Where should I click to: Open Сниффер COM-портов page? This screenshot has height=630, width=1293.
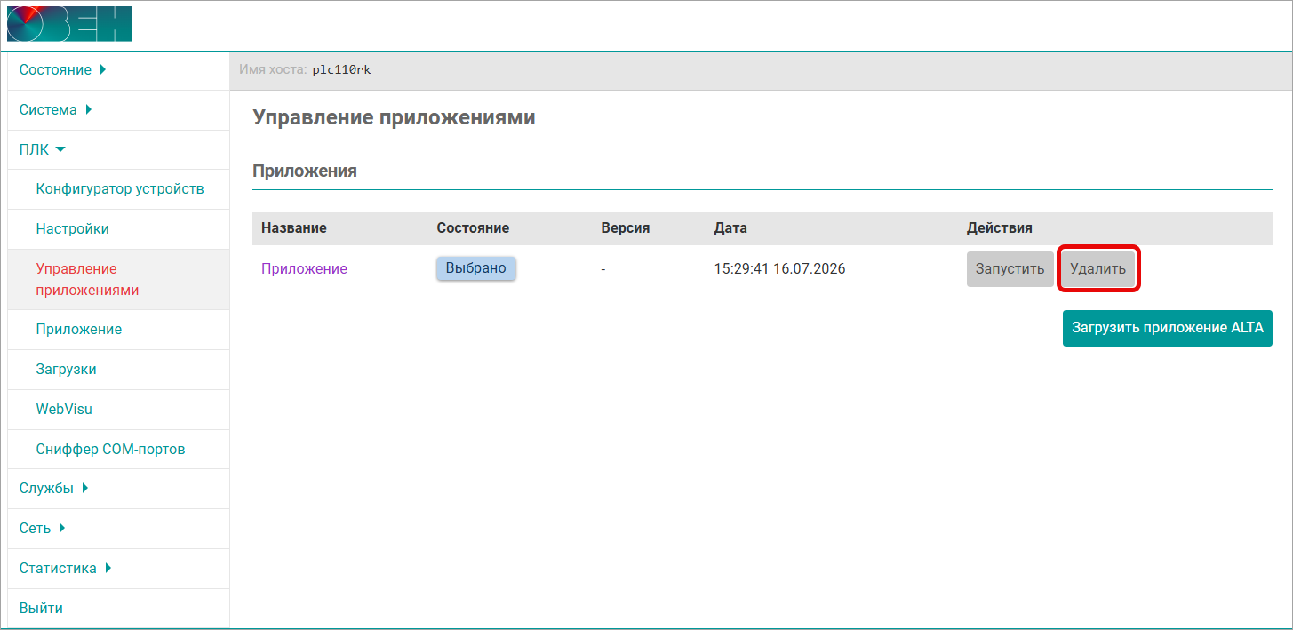pyautogui.click(x=111, y=449)
